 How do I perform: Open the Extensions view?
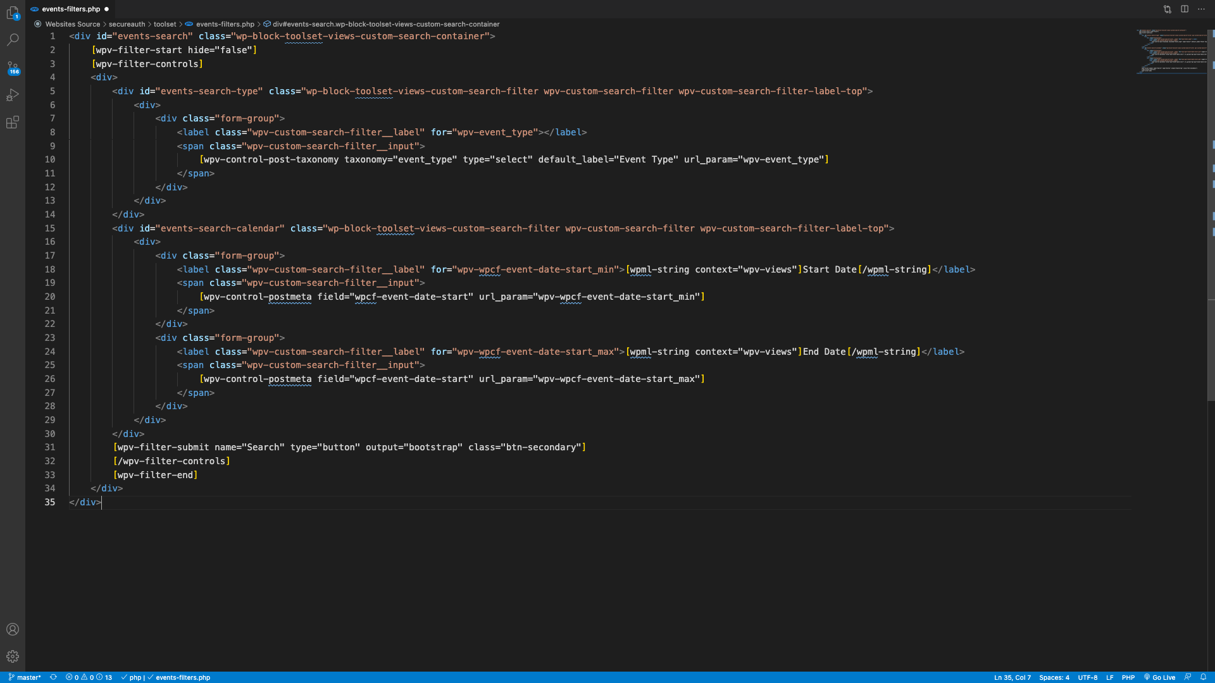point(13,122)
